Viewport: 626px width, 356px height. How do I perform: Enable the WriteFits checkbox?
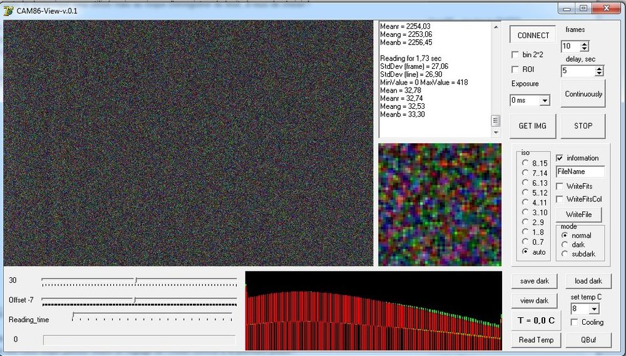click(x=560, y=186)
